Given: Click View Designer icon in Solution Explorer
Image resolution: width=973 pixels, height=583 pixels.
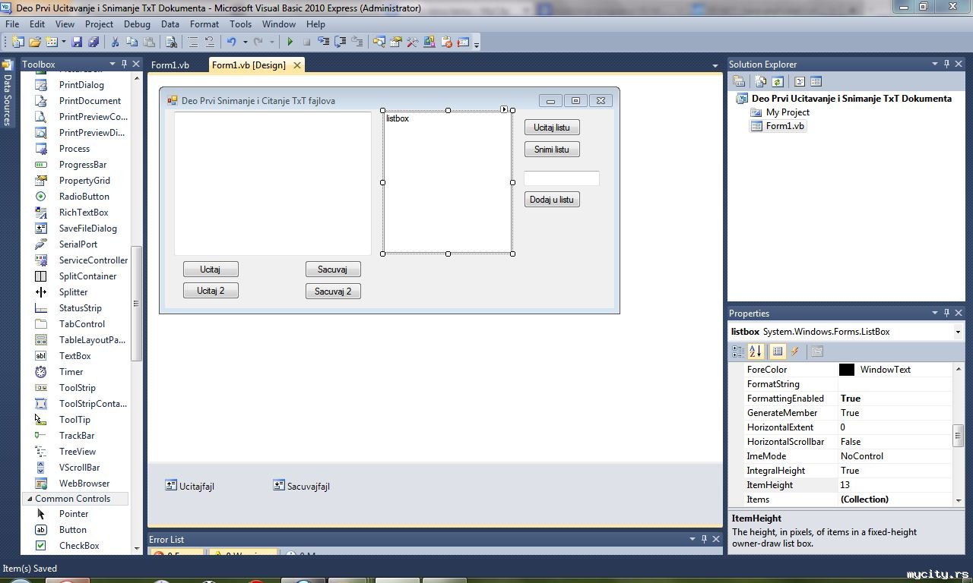Looking at the screenshot, I should click(x=816, y=82).
